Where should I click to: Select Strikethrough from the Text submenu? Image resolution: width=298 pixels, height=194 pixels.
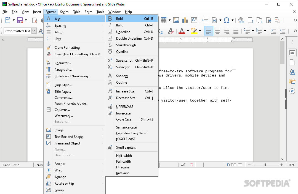132,45
